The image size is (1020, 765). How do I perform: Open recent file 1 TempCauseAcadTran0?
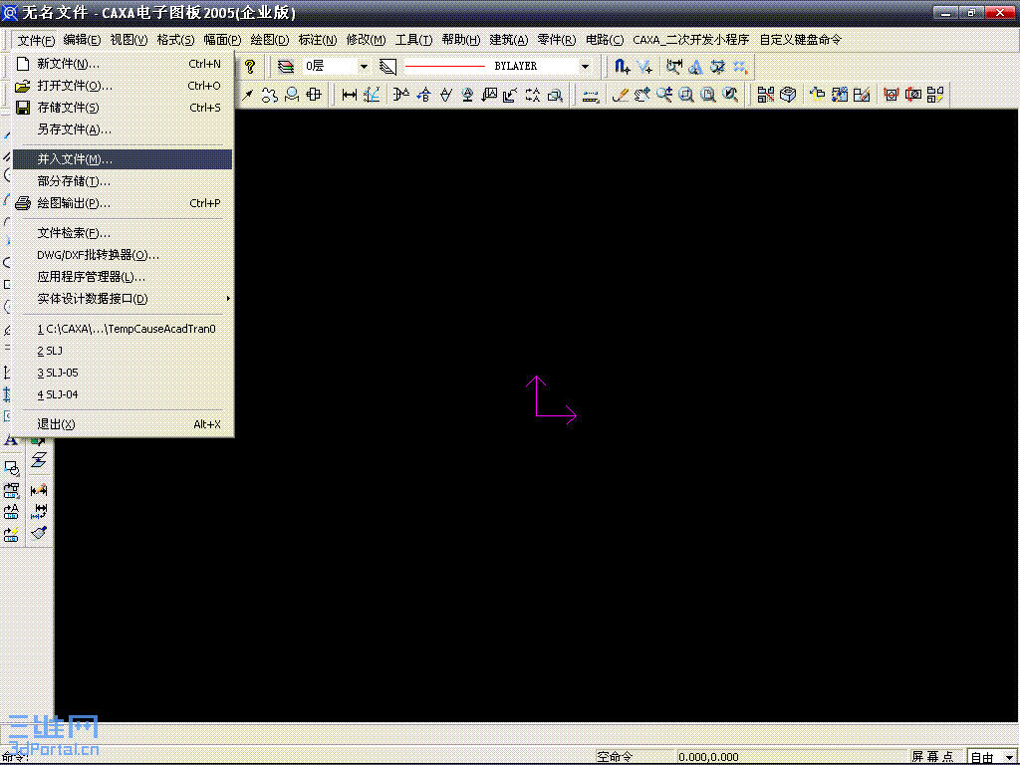(123, 329)
